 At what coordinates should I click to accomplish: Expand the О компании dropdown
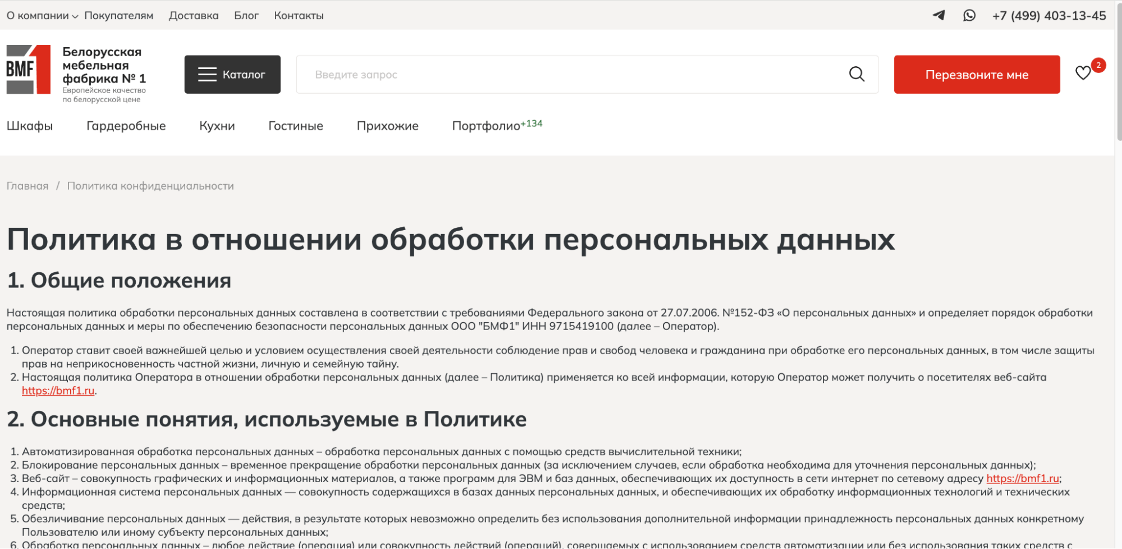point(38,15)
